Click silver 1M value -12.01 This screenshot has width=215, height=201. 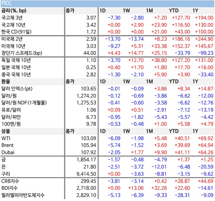(x=159, y=167)
